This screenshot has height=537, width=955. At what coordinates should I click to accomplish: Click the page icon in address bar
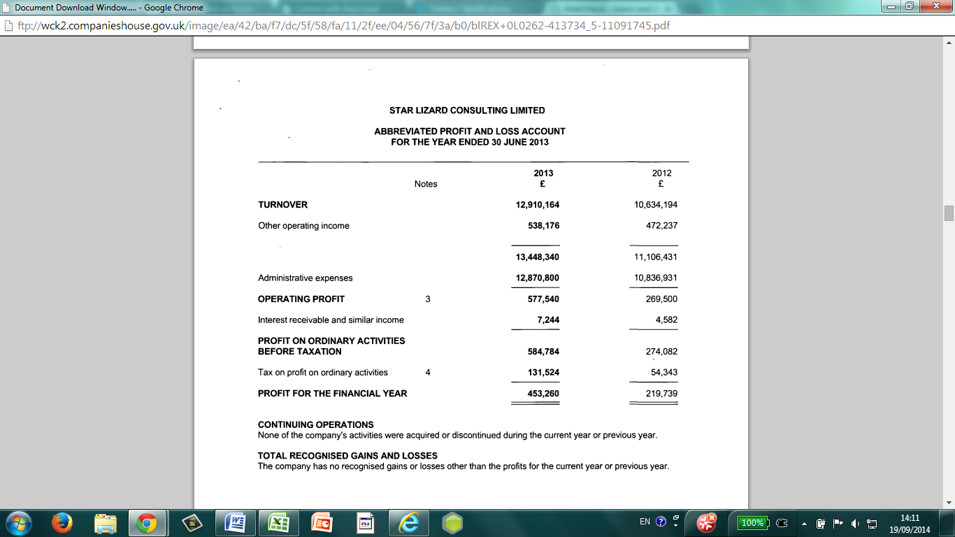coord(8,27)
